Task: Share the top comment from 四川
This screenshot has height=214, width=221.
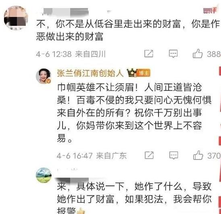Action: pyautogui.click(x=149, y=54)
